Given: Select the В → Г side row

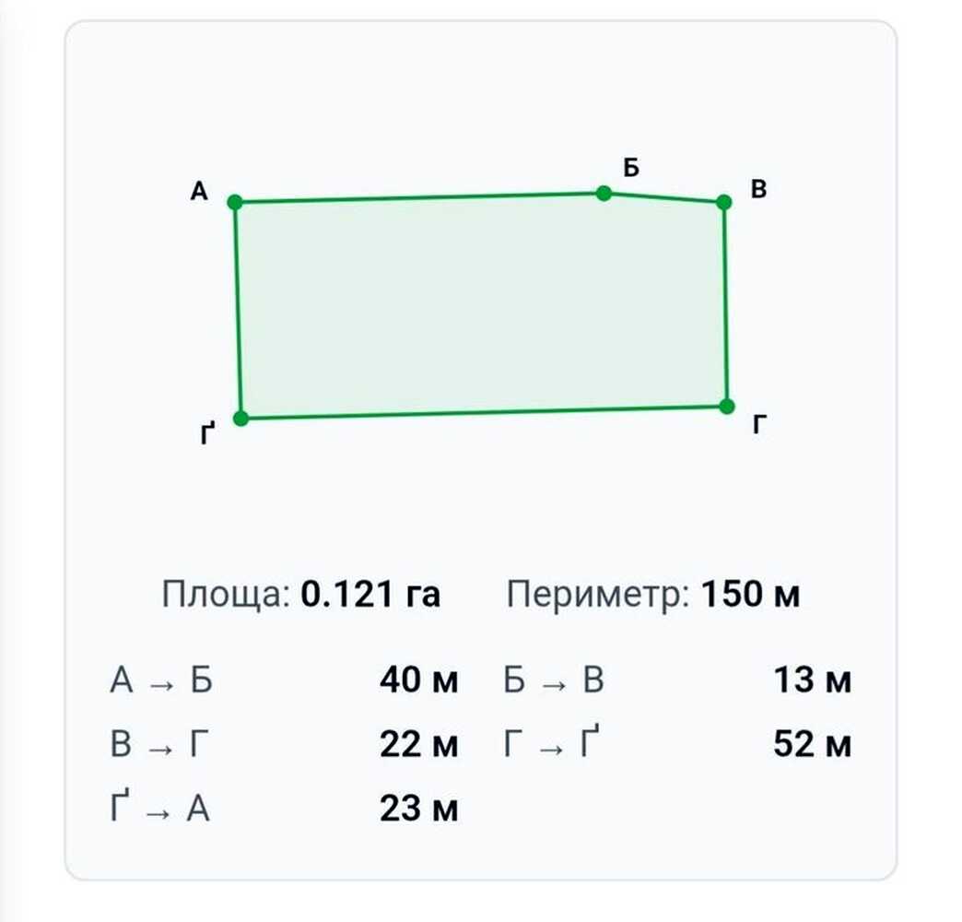Looking at the screenshot, I should [x=284, y=744].
